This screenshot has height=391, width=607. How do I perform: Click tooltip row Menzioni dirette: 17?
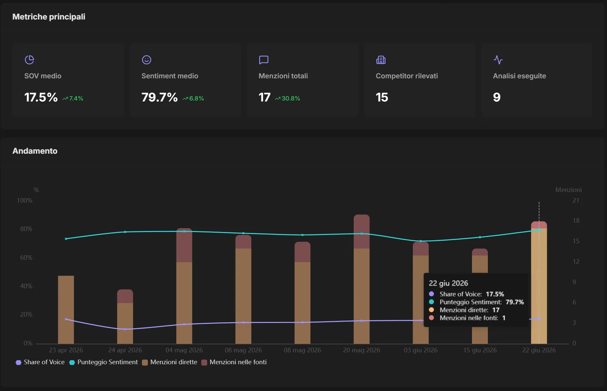[x=464, y=310]
